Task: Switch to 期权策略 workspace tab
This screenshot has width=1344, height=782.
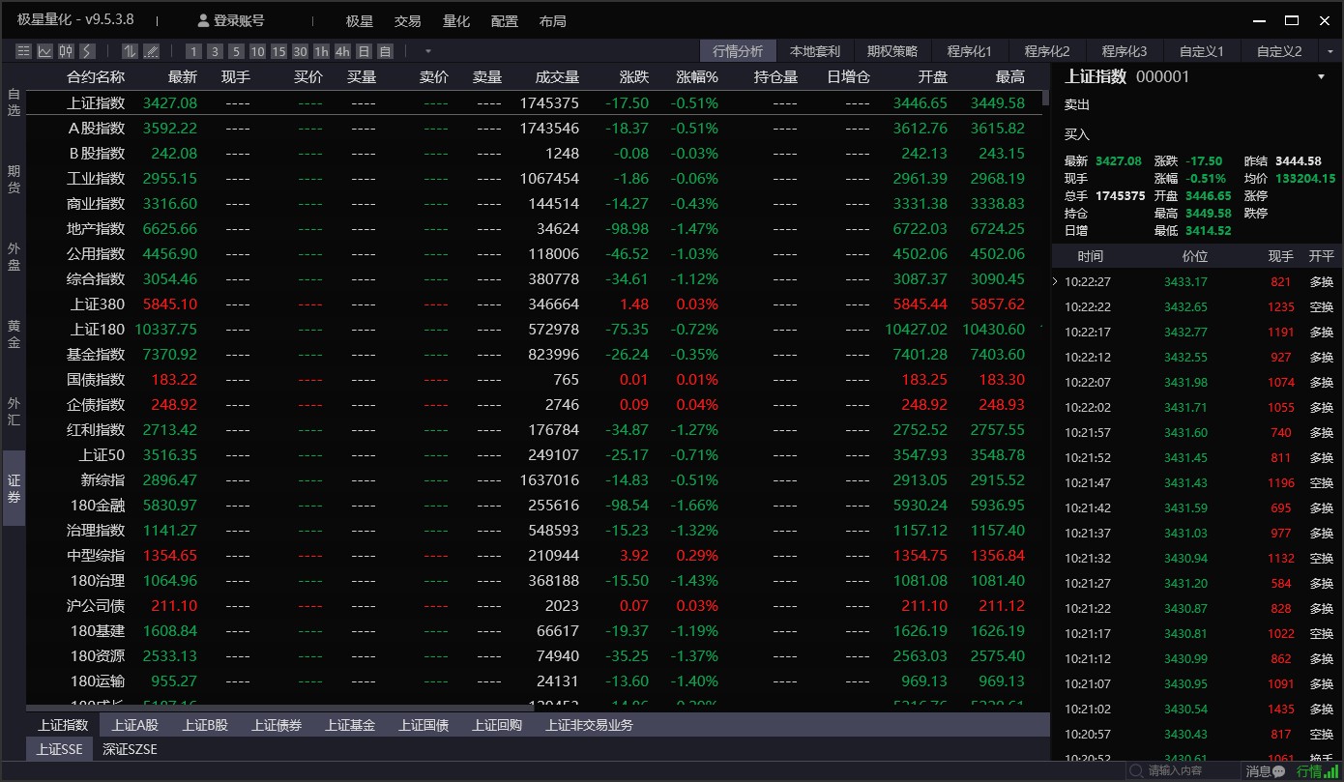Action: [x=892, y=51]
